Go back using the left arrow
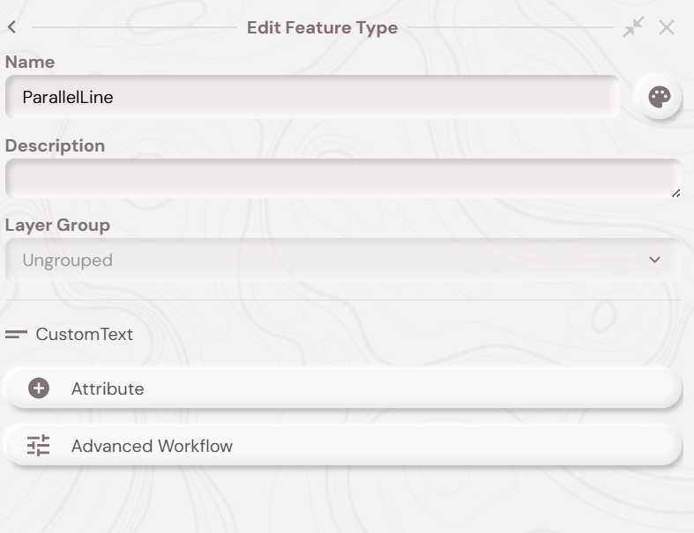The image size is (694, 533). [11, 27]
